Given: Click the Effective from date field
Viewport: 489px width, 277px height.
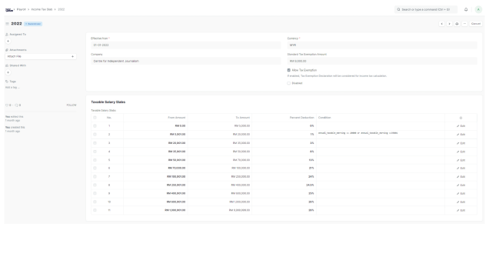Looking at the screenshot, I should click(x=186, y=45).
